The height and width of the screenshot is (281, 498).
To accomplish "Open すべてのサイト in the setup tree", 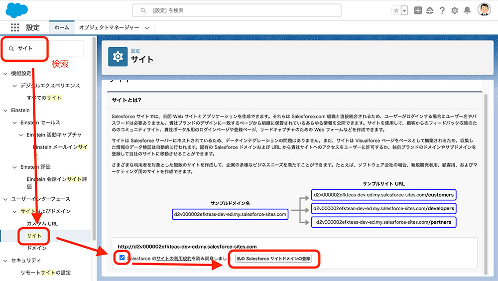I will 44,98.
